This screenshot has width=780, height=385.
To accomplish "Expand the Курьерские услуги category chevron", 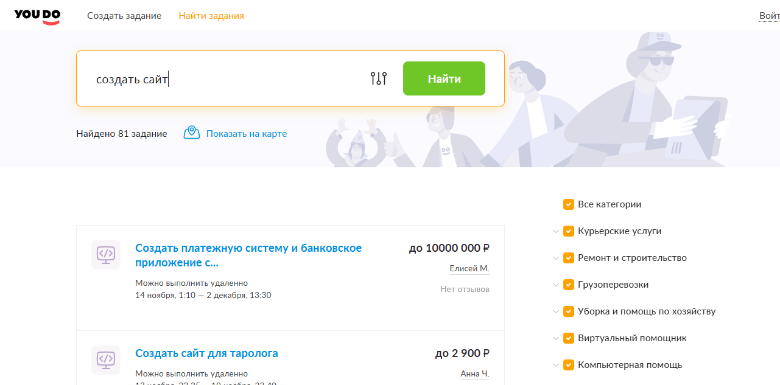I will point(555,231).
